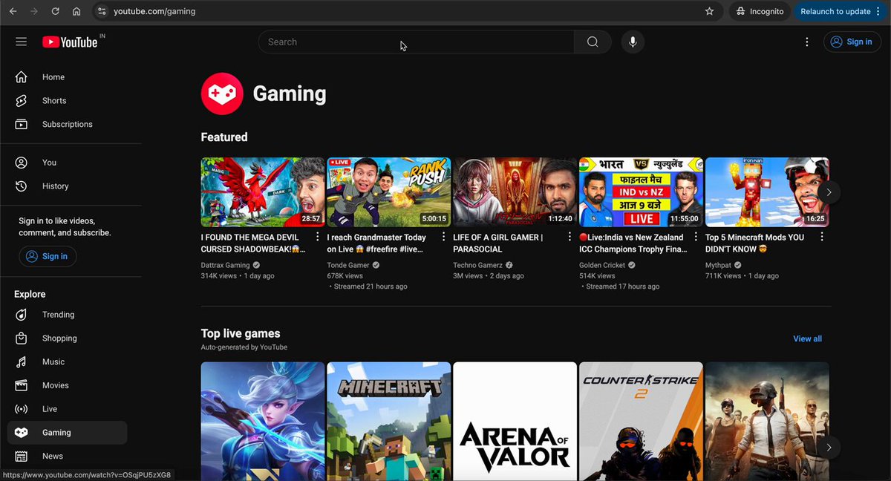This screenshot has height=481, width=891.
Task: Click title LIFE OF A GIRL GAMER
Action: 498,243
